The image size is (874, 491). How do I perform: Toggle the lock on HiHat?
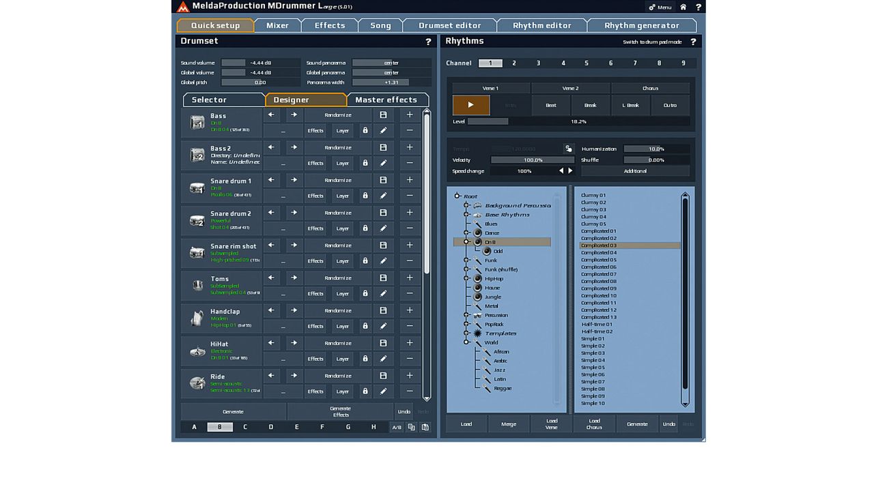tap(365, 359)
